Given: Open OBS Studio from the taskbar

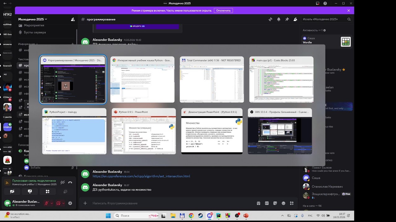Looking at the screenshot, I should coord(237,216).
